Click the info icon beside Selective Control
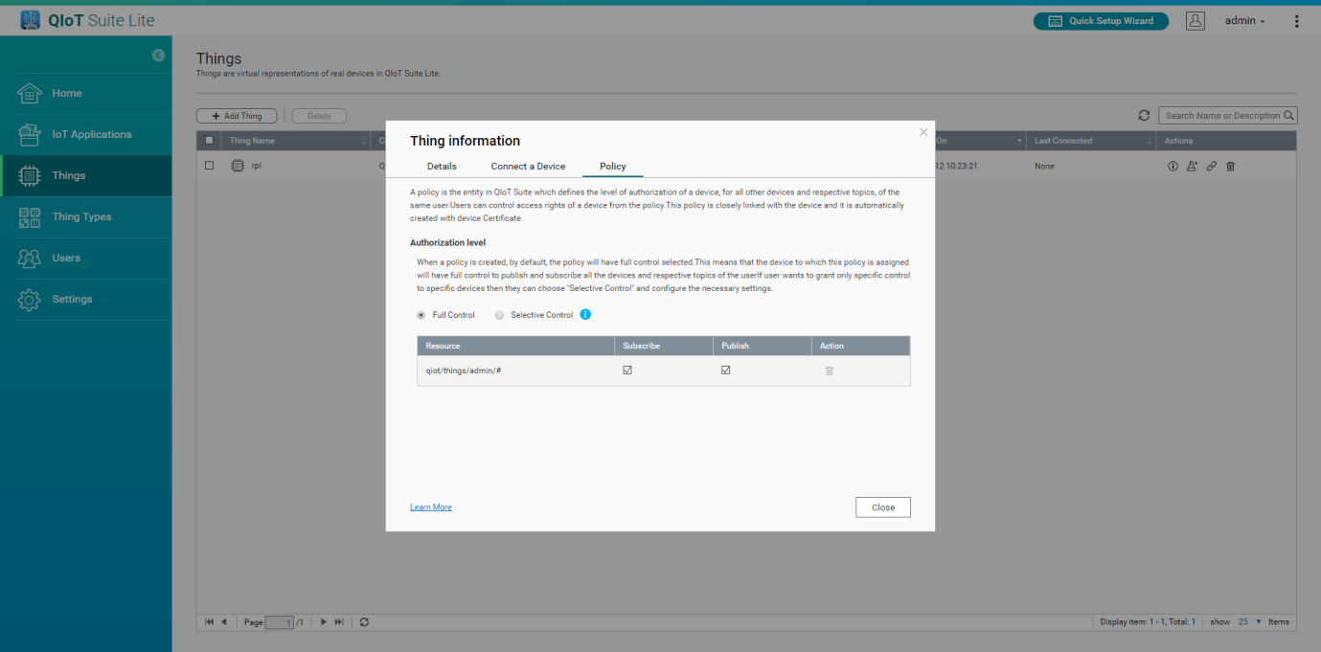 click(586, 315)
